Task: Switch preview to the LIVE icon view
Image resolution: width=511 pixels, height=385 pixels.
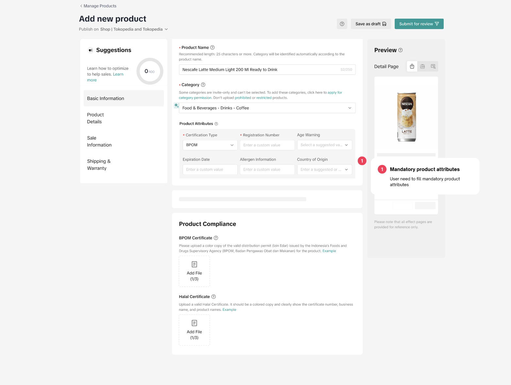Action: coord(422,66)
